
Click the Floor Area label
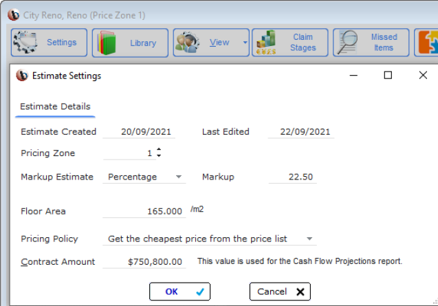point(43,211)
